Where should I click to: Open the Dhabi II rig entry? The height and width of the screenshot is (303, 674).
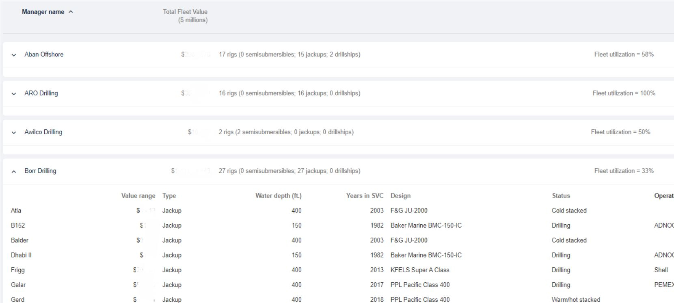coord(21,255)
